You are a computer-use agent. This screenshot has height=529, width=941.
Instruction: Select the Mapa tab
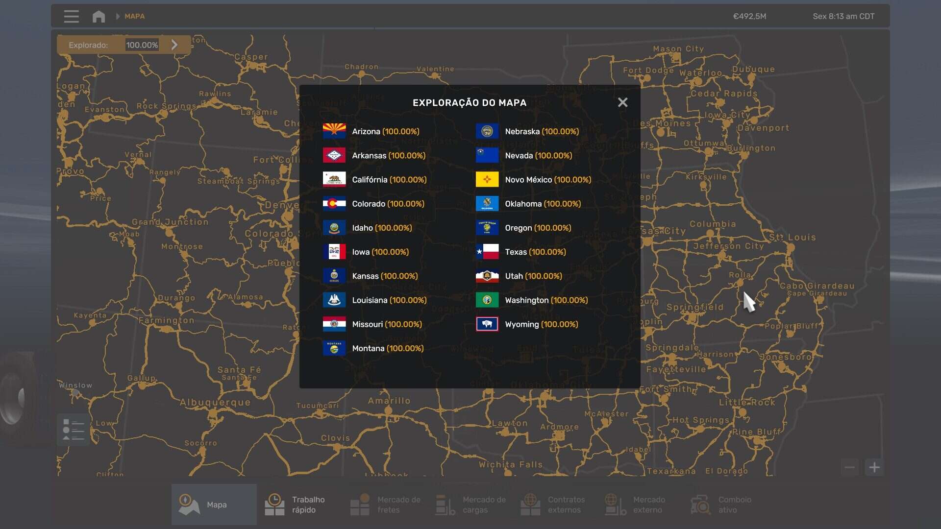point(214,505)
